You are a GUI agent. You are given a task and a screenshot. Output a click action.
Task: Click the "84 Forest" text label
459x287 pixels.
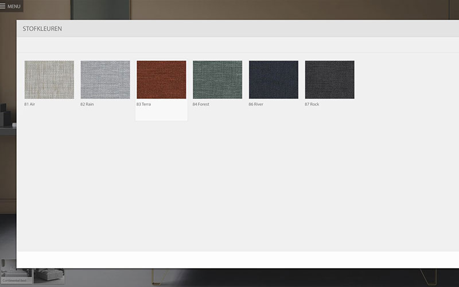[201, 104]
